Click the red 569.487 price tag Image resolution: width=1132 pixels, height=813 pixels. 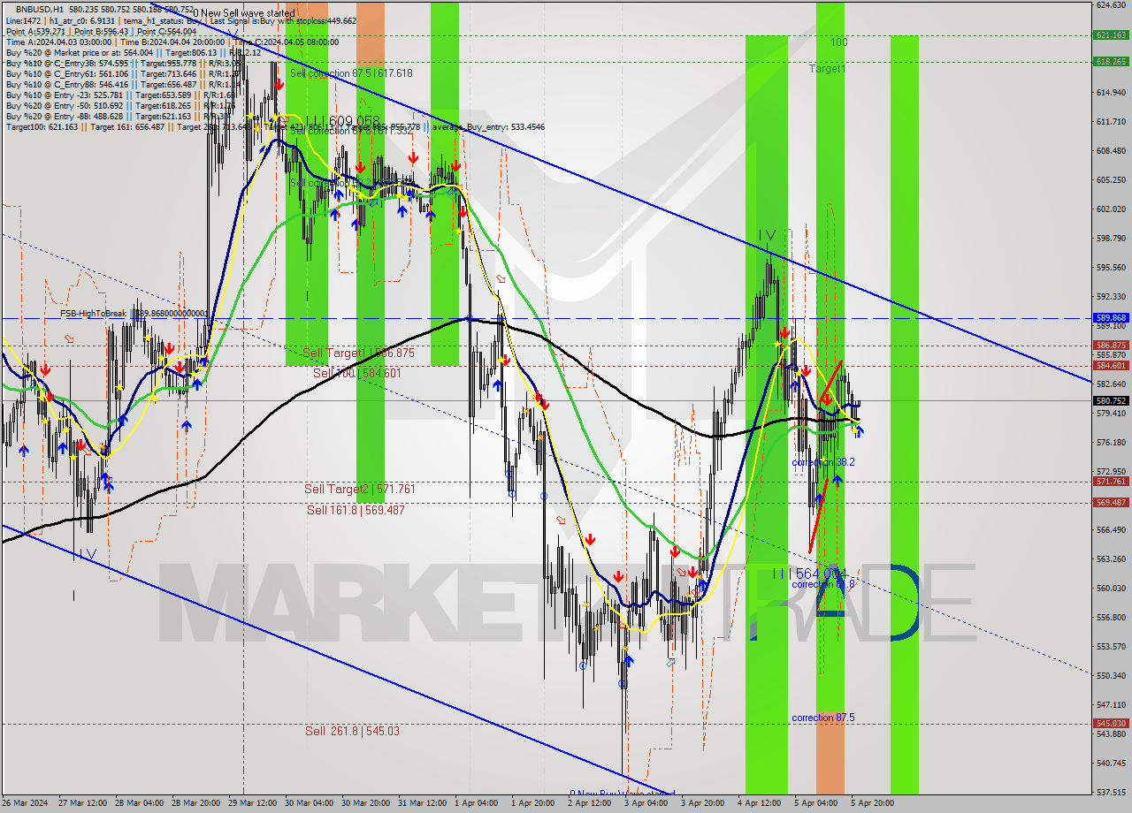click(1111, 503)
